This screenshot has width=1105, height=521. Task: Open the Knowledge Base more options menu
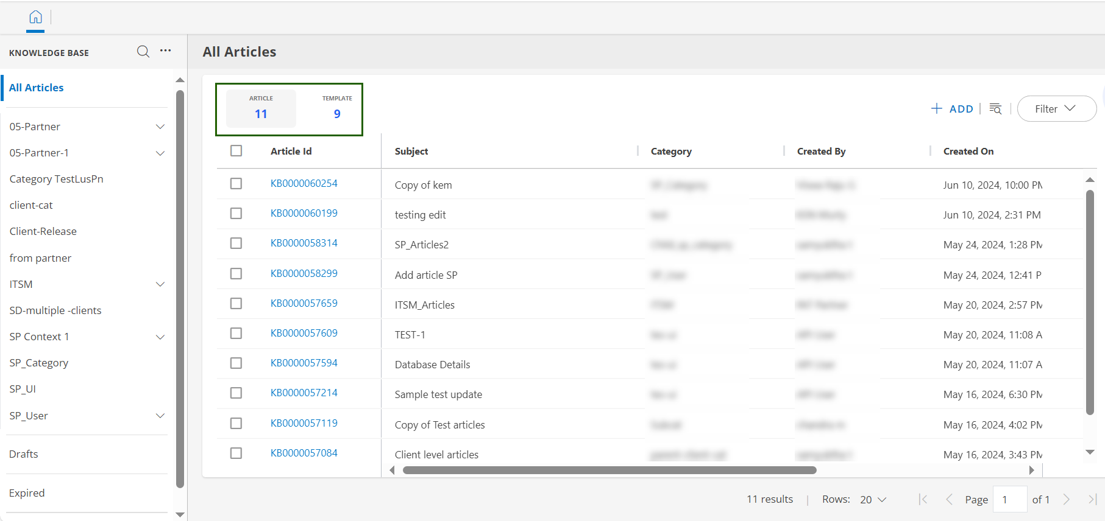tap(166, 51)
